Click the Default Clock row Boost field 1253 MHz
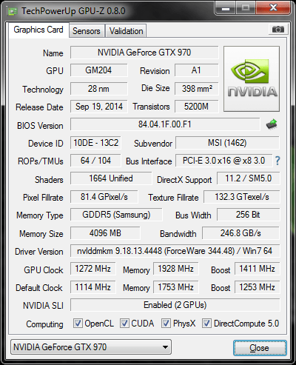 (257, 287)
